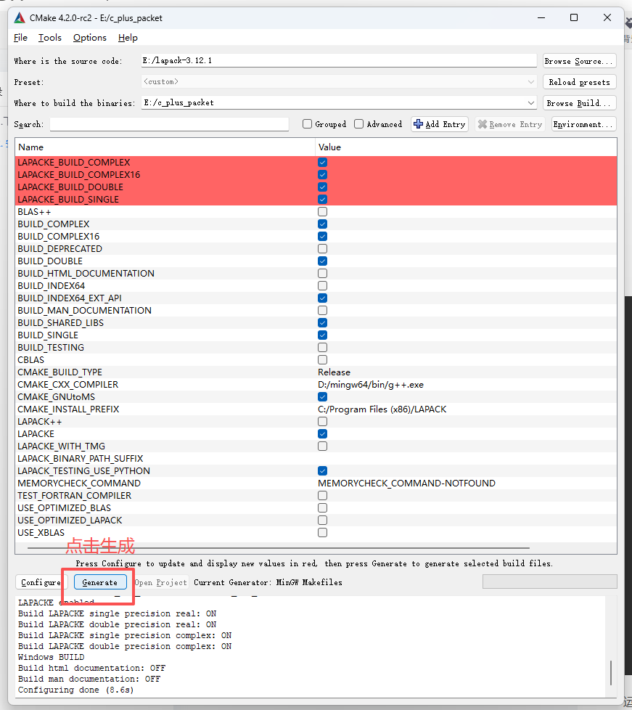Click Reload presets button
Viewport: 632px width, 710px height.
[x=580, y=82]
